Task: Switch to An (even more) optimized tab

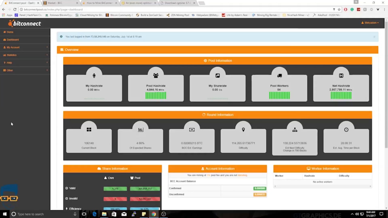Action: point(139,3)
